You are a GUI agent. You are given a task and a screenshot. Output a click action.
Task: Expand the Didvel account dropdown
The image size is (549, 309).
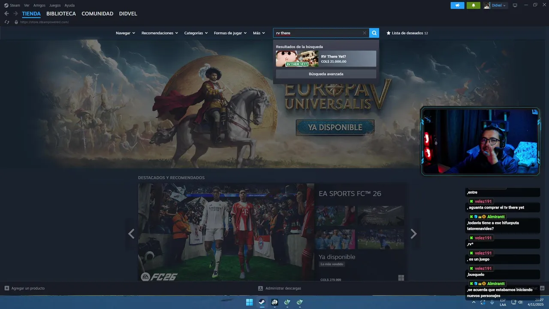click(504, 6)
